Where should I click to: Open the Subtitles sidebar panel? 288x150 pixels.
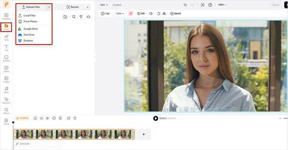point(6,58)
